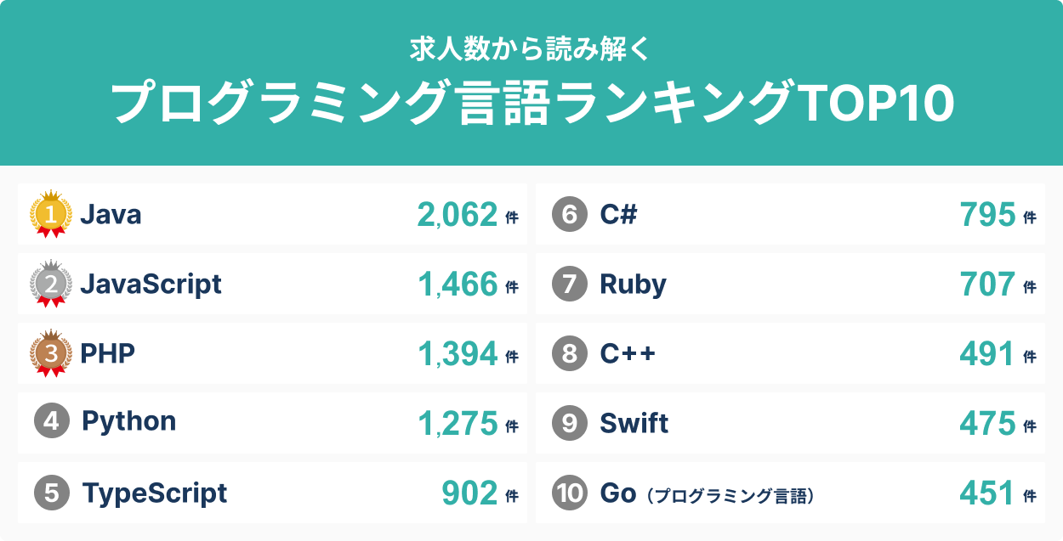This screenshot has height=541, width=1063.
Task: Click the bronze third-place medal icon
Action: (x=51, y=353)
